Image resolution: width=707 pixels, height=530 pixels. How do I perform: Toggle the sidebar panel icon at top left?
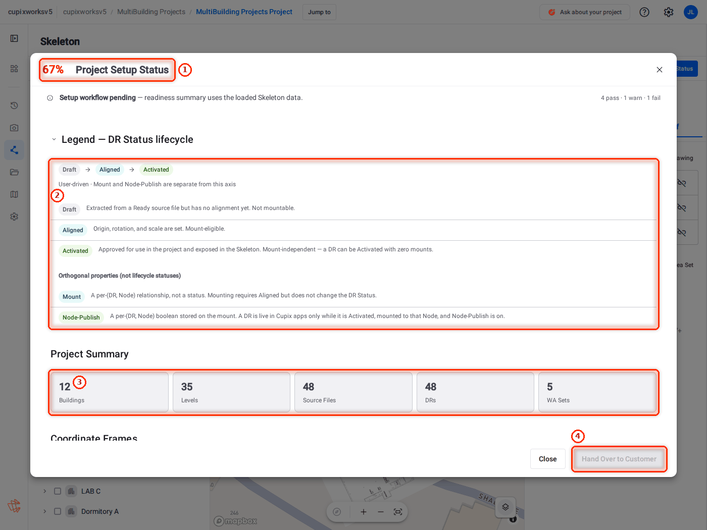tap(14, 38)
